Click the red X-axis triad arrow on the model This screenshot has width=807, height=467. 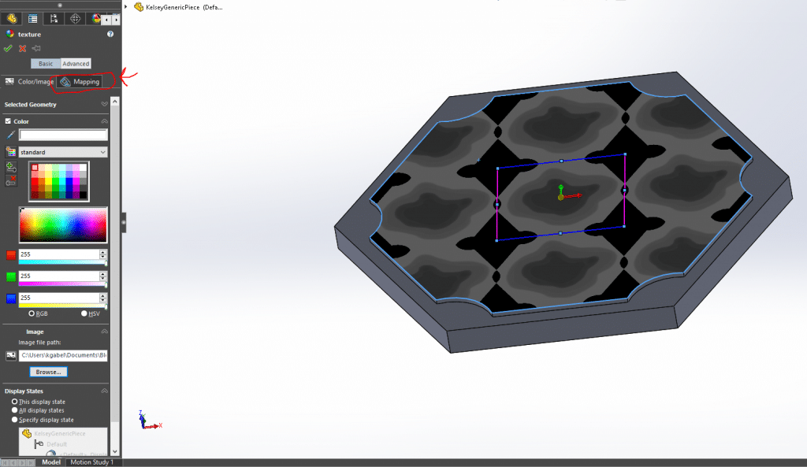pos(578,195)
